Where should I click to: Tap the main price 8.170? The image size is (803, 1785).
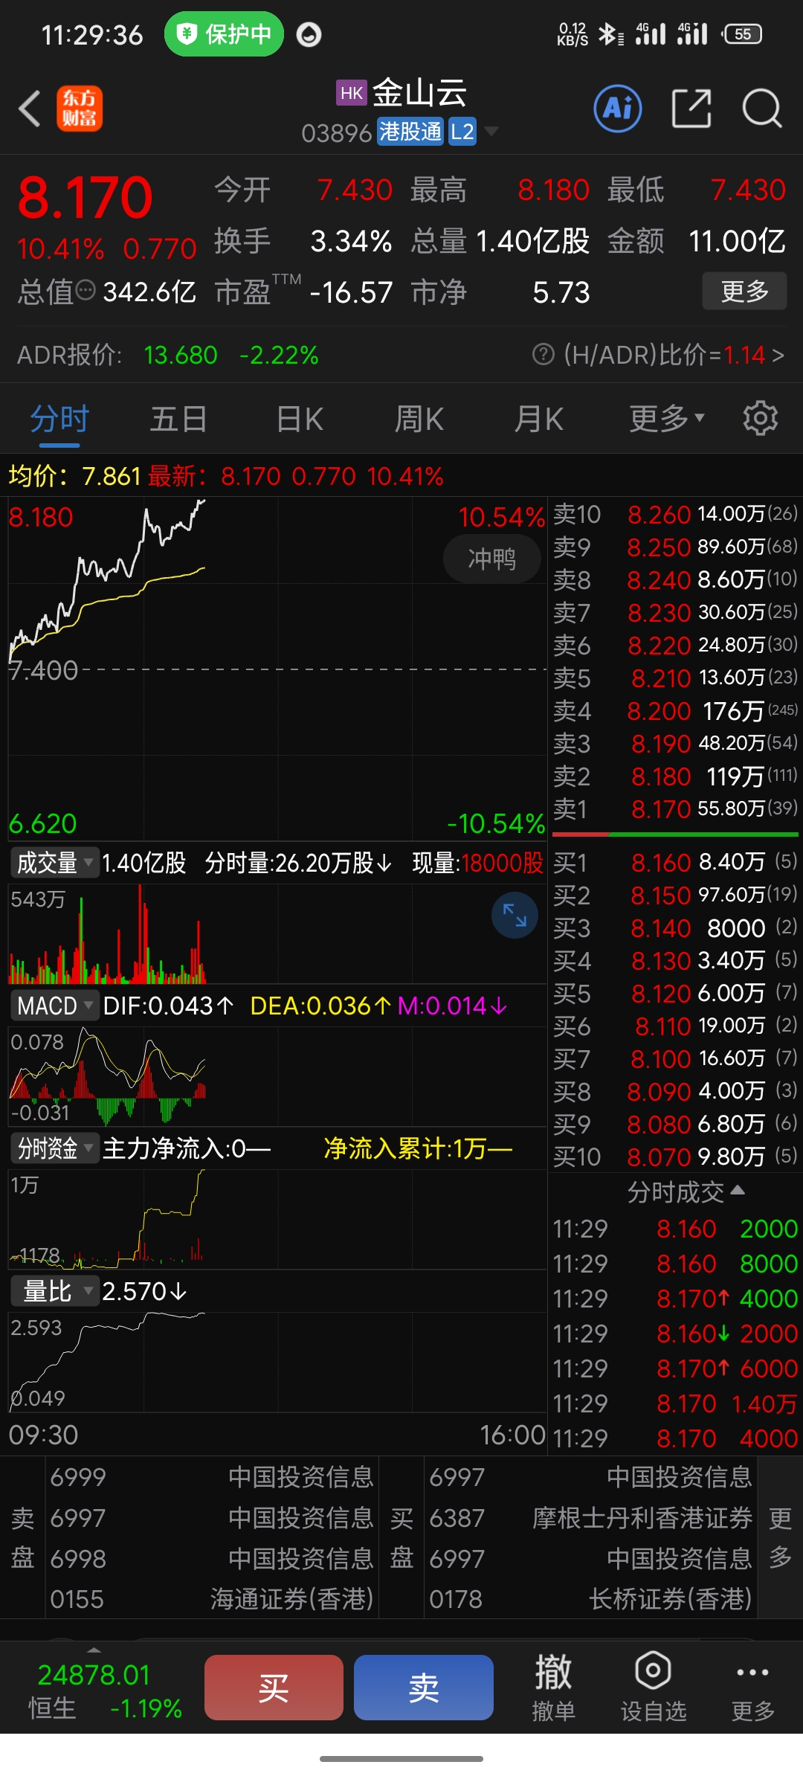click(x=85, y=198)
